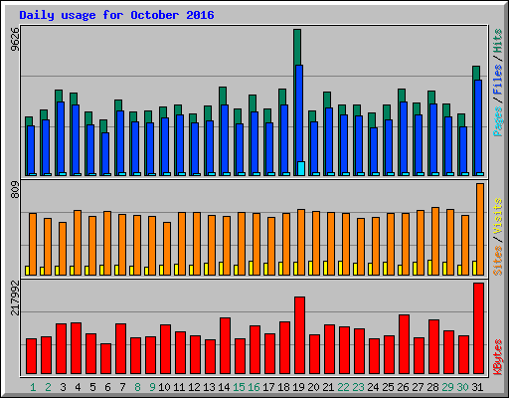The width and height of the screenshot is (509, 398).
Task: Click day label 4 on the x-axis
Action: (78, 387)
